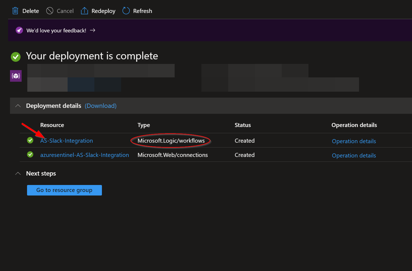Click the Cancel toolbar label
The image size is (412, 271).
(65, 11)
